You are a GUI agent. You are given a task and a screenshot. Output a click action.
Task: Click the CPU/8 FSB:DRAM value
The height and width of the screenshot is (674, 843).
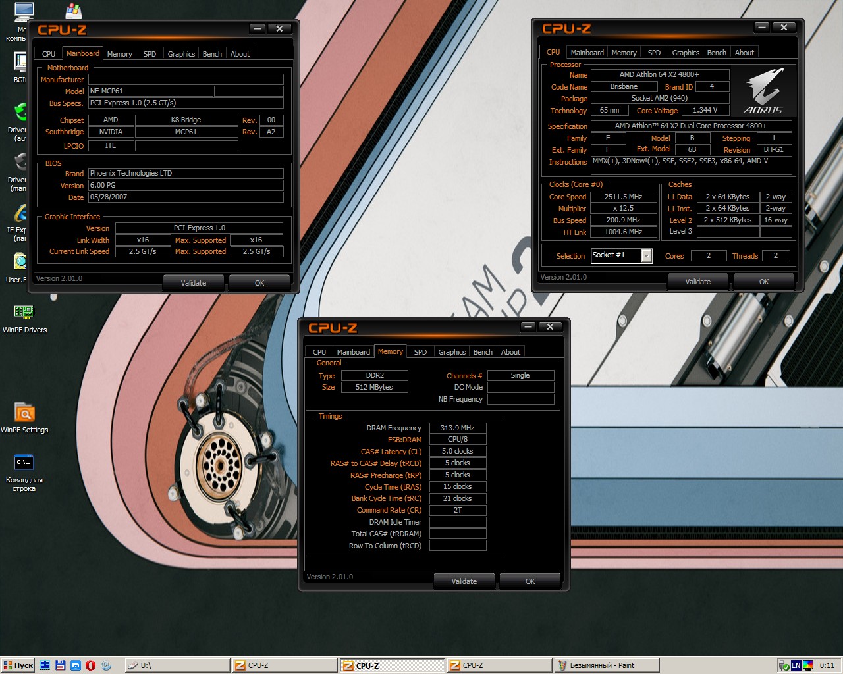(x=458, y=439)
